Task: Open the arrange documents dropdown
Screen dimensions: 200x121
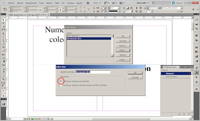Action: pyautogui.click(x=122, y=3)
